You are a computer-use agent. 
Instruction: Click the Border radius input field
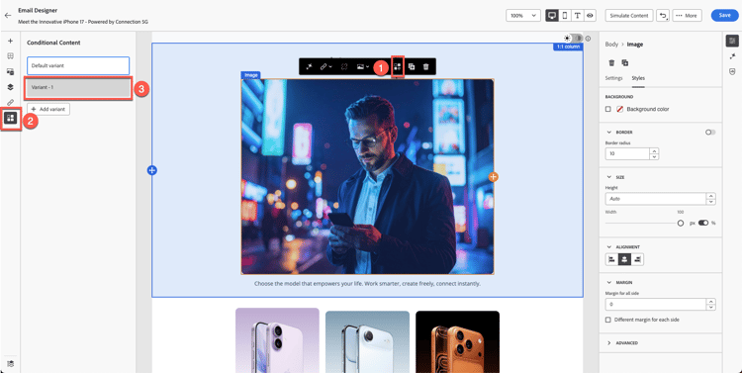point(627,153)
